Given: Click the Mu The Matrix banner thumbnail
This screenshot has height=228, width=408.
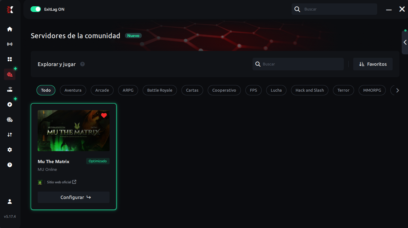Looking at the screenshot, I should coord(74,131).
